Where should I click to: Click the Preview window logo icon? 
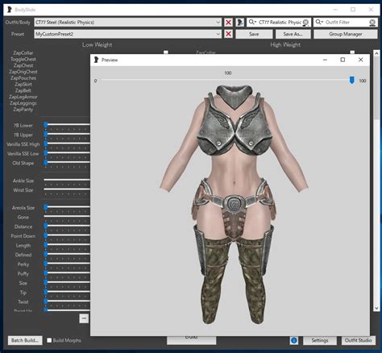coord(96,60)
